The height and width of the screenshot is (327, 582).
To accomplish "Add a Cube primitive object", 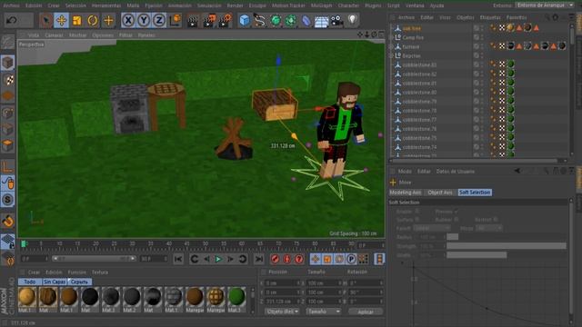I will click(x=245, y=20).
